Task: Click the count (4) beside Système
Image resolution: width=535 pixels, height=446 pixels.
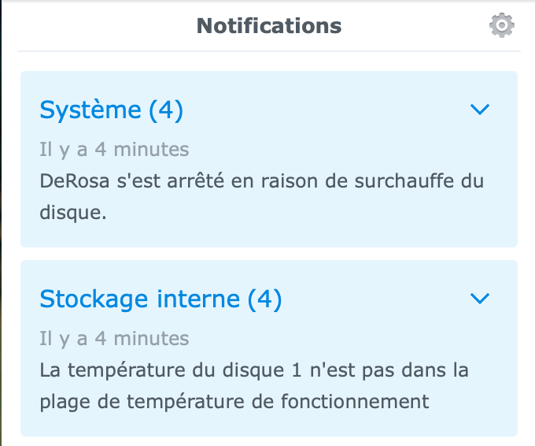Action: click(166, 110)
